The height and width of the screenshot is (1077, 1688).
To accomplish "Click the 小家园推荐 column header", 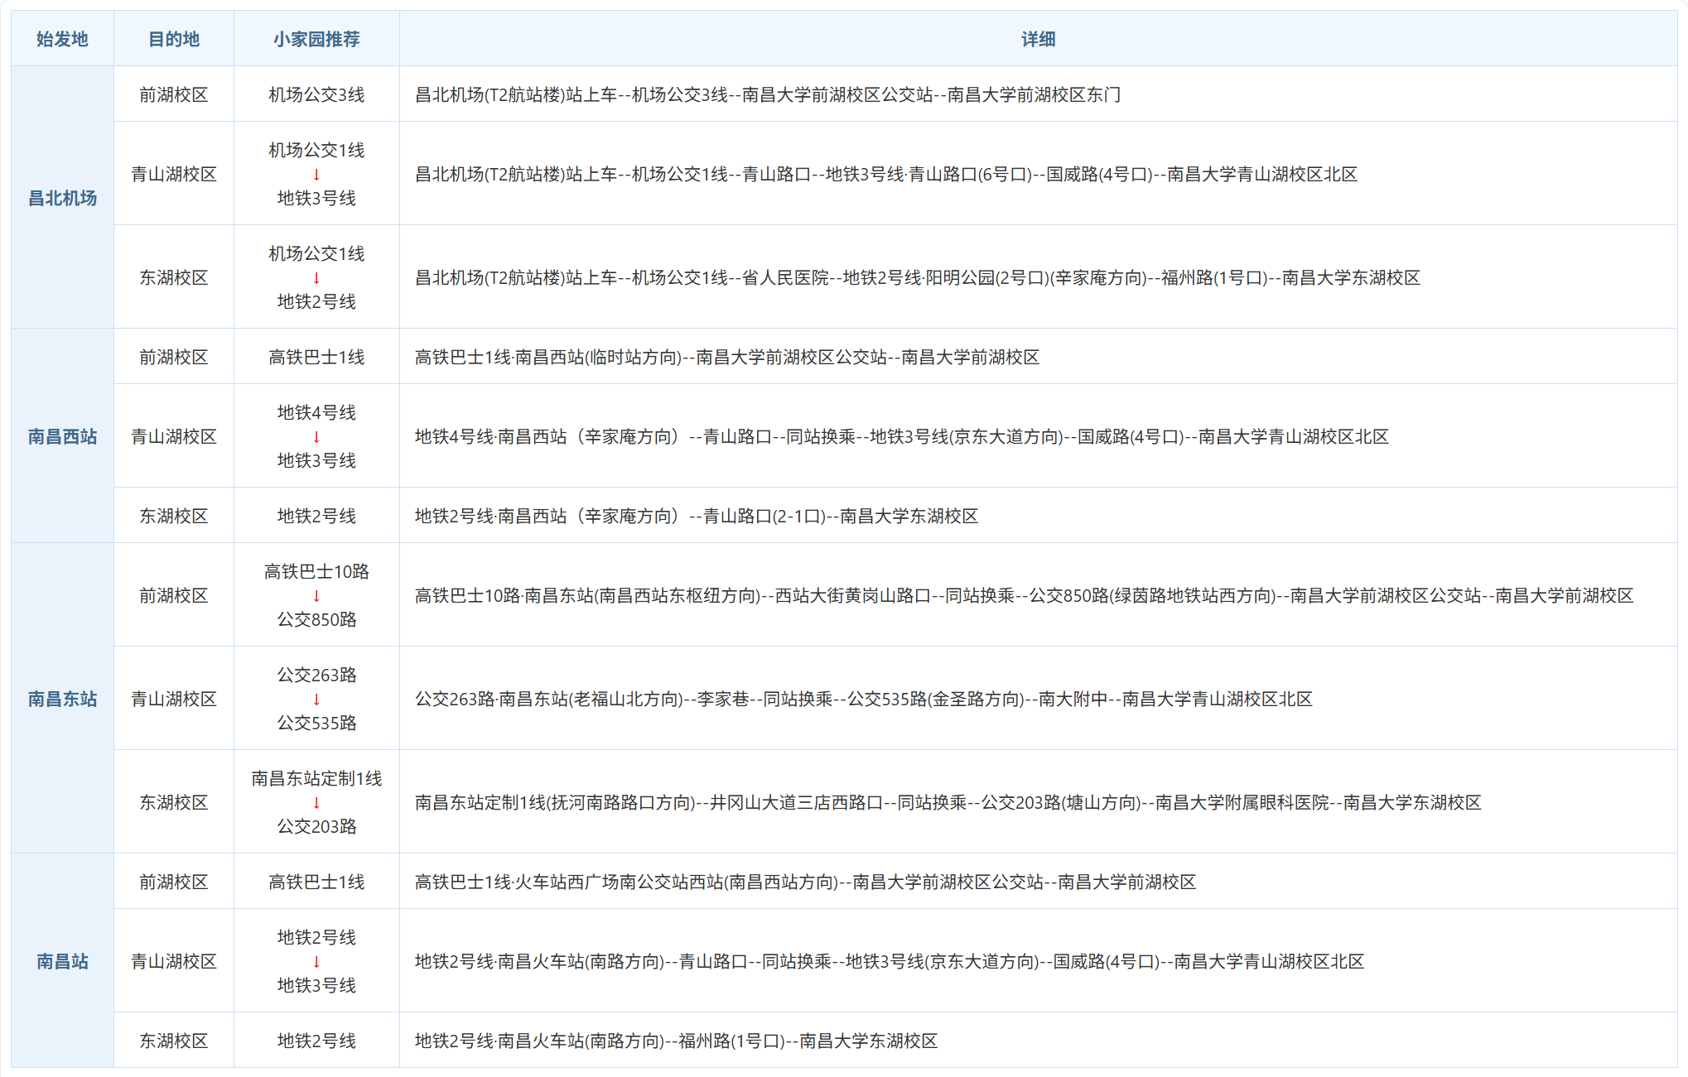I will pos(316,38).
